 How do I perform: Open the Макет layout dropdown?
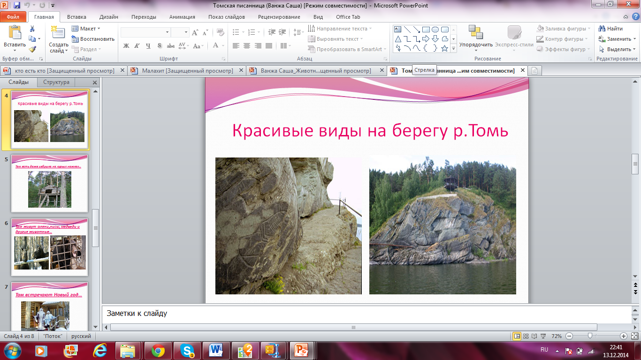tap(88, 29)
